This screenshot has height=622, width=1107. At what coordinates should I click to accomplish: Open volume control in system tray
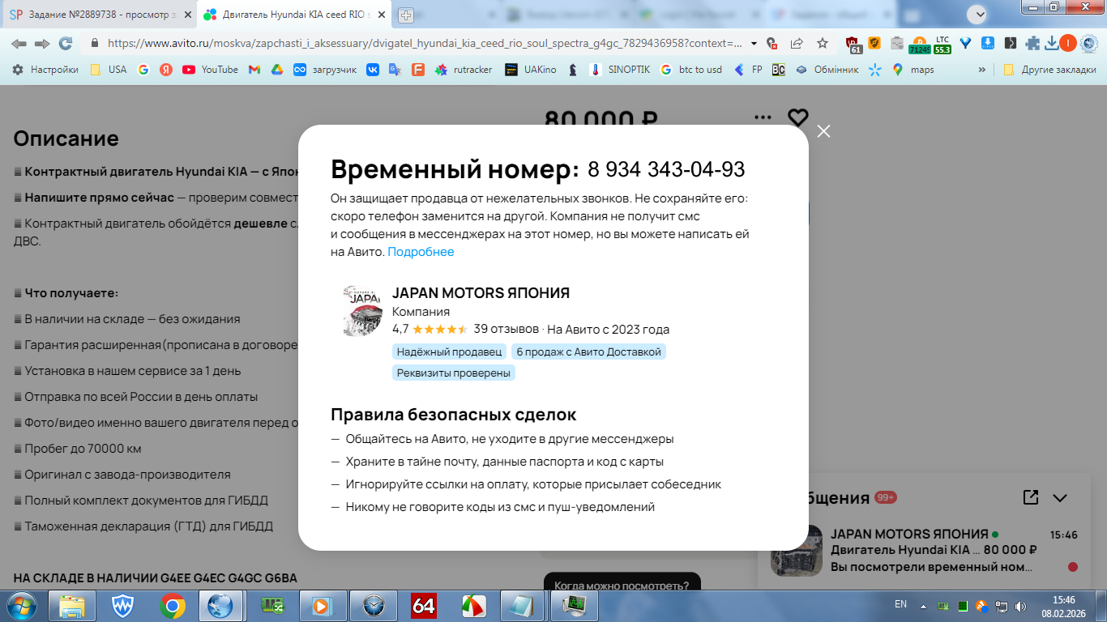1019,605
